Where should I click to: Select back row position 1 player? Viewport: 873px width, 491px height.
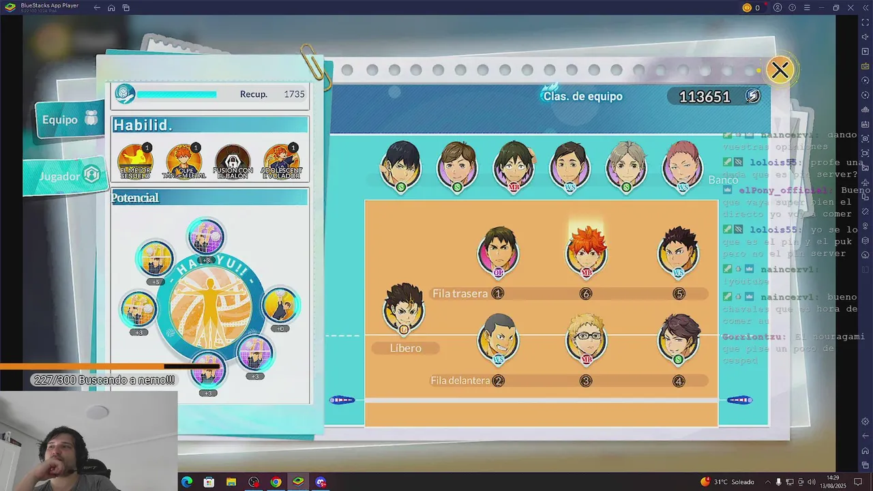click(499, 252)
